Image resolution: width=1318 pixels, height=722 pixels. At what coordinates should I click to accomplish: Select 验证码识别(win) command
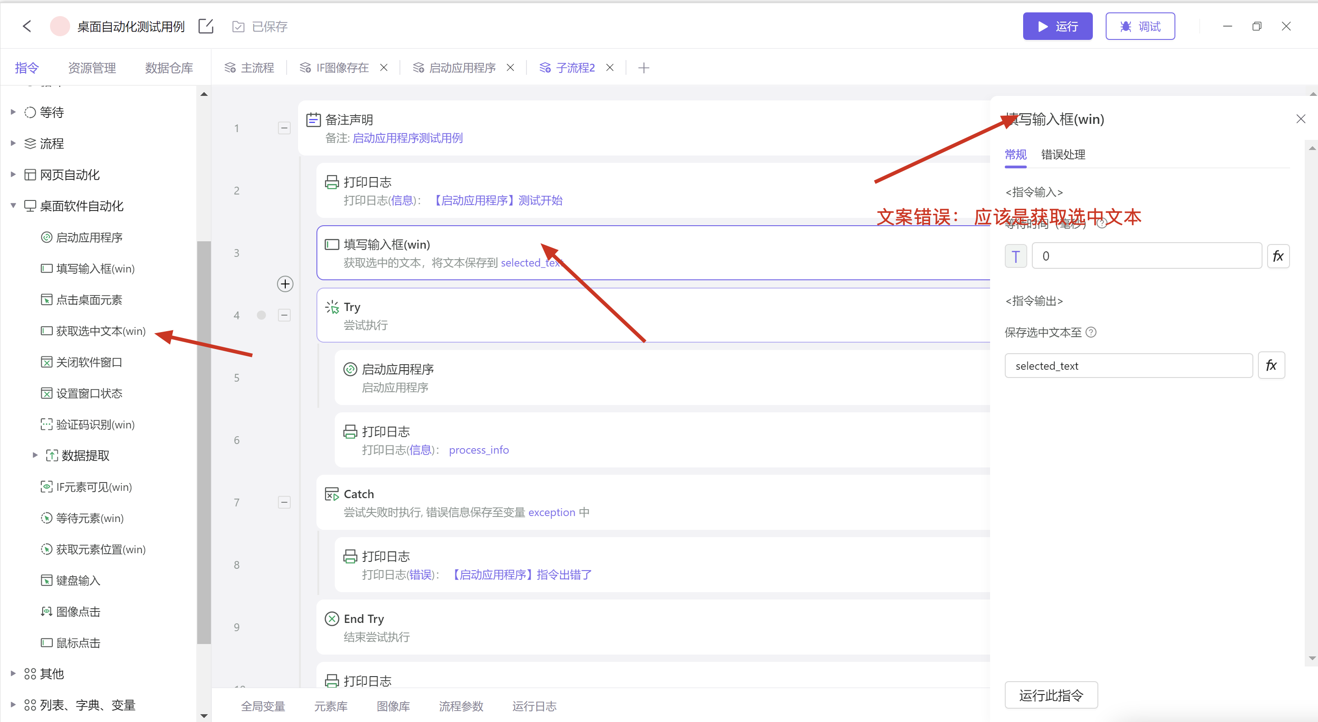pos(88,424)
